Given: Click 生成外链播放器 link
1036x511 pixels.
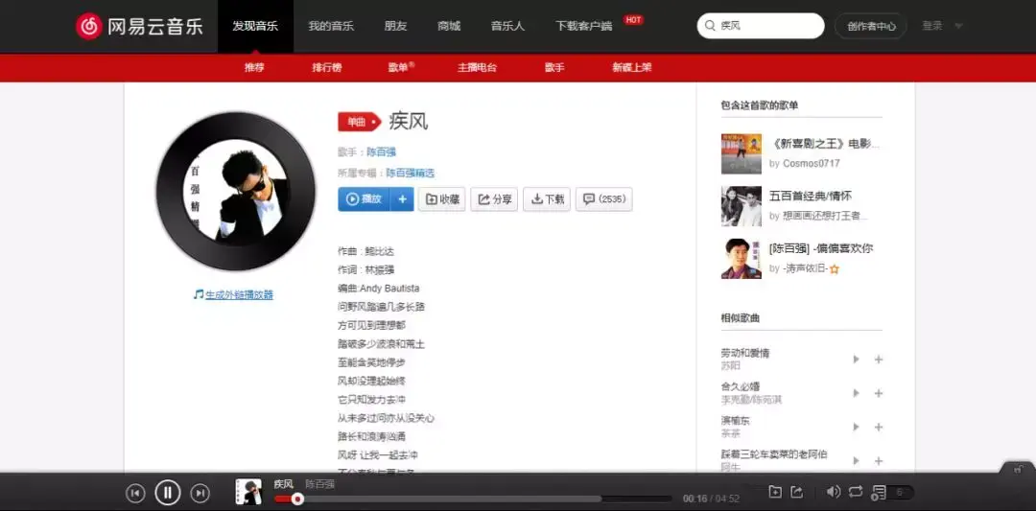Looking at the screenshot, I should click(x=239, y=294).
